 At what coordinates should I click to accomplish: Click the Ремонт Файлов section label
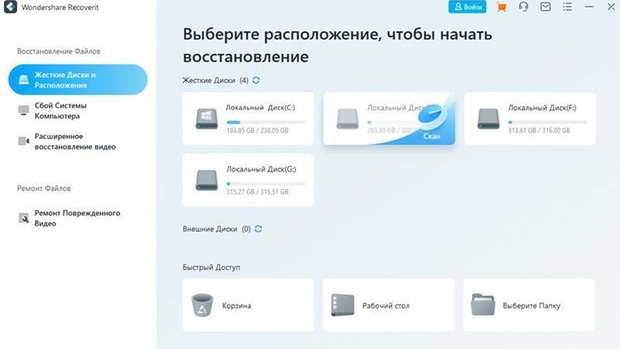point(44,188)
